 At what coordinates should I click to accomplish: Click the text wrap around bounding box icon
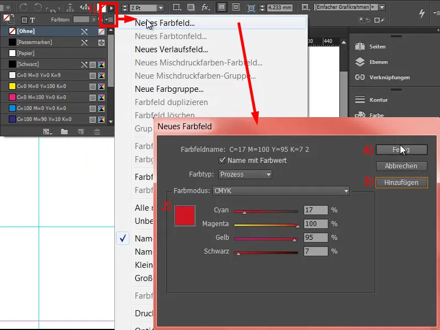pyautogui.click(x=236, y=7)
